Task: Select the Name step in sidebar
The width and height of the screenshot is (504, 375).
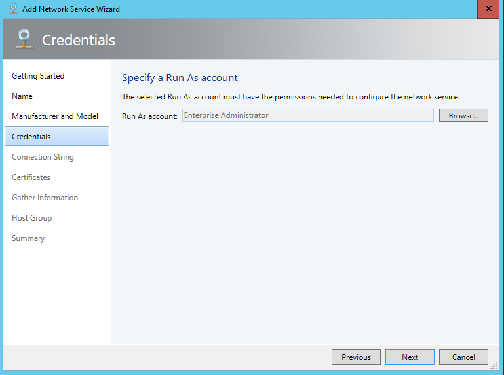Action: (22, 96)
